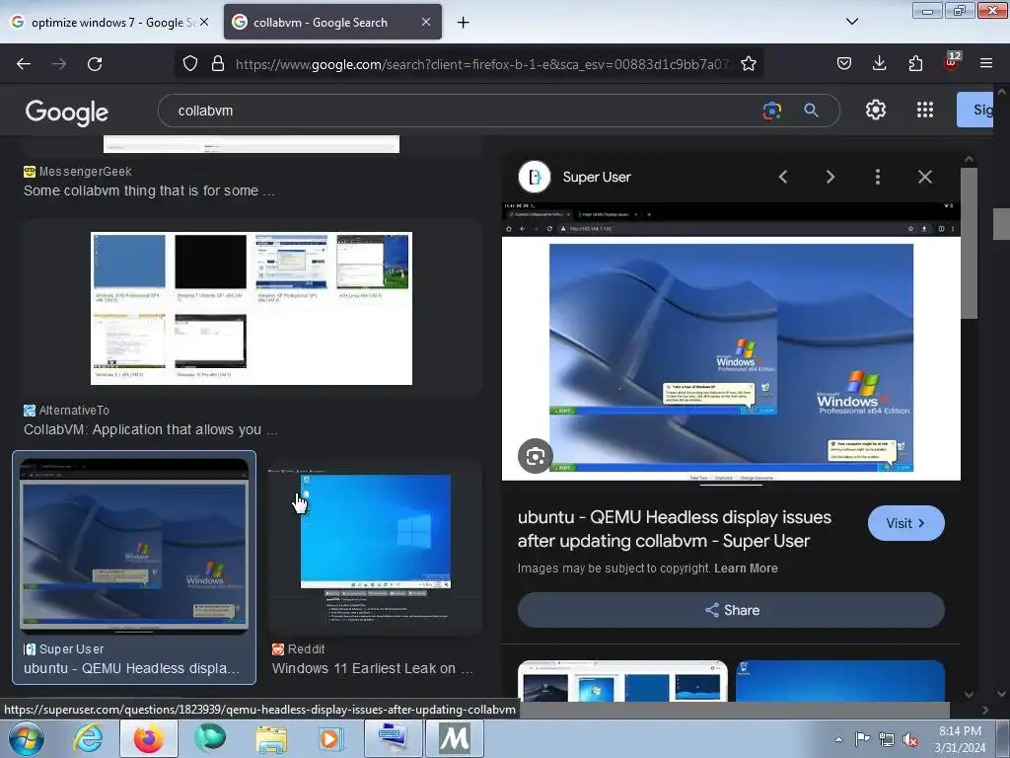Open Reddit Windows 11 leak thumbnail
The width and height of the screenshot is (1010, 758).
(376, 547)
